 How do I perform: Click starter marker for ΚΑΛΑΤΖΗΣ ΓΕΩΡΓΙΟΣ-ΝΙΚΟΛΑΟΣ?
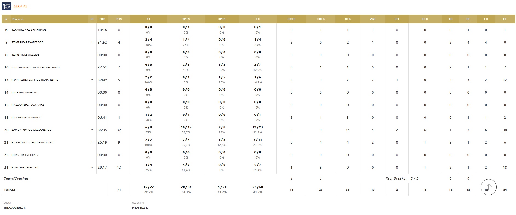[92, 142]
